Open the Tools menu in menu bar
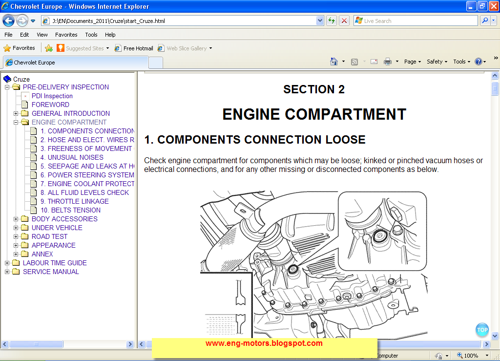 [91, 35]
